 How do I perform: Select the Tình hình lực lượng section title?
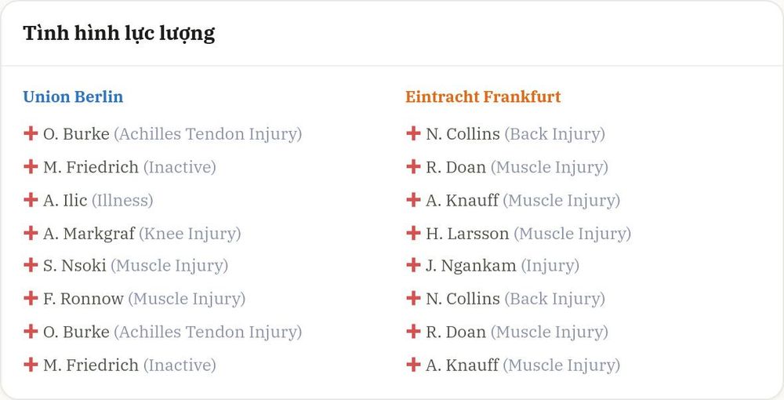pyautogui.click(x=119, y=34)
